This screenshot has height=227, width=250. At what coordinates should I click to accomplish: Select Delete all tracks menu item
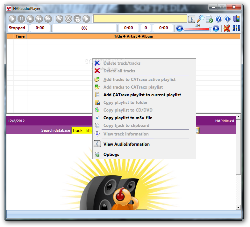144,71
